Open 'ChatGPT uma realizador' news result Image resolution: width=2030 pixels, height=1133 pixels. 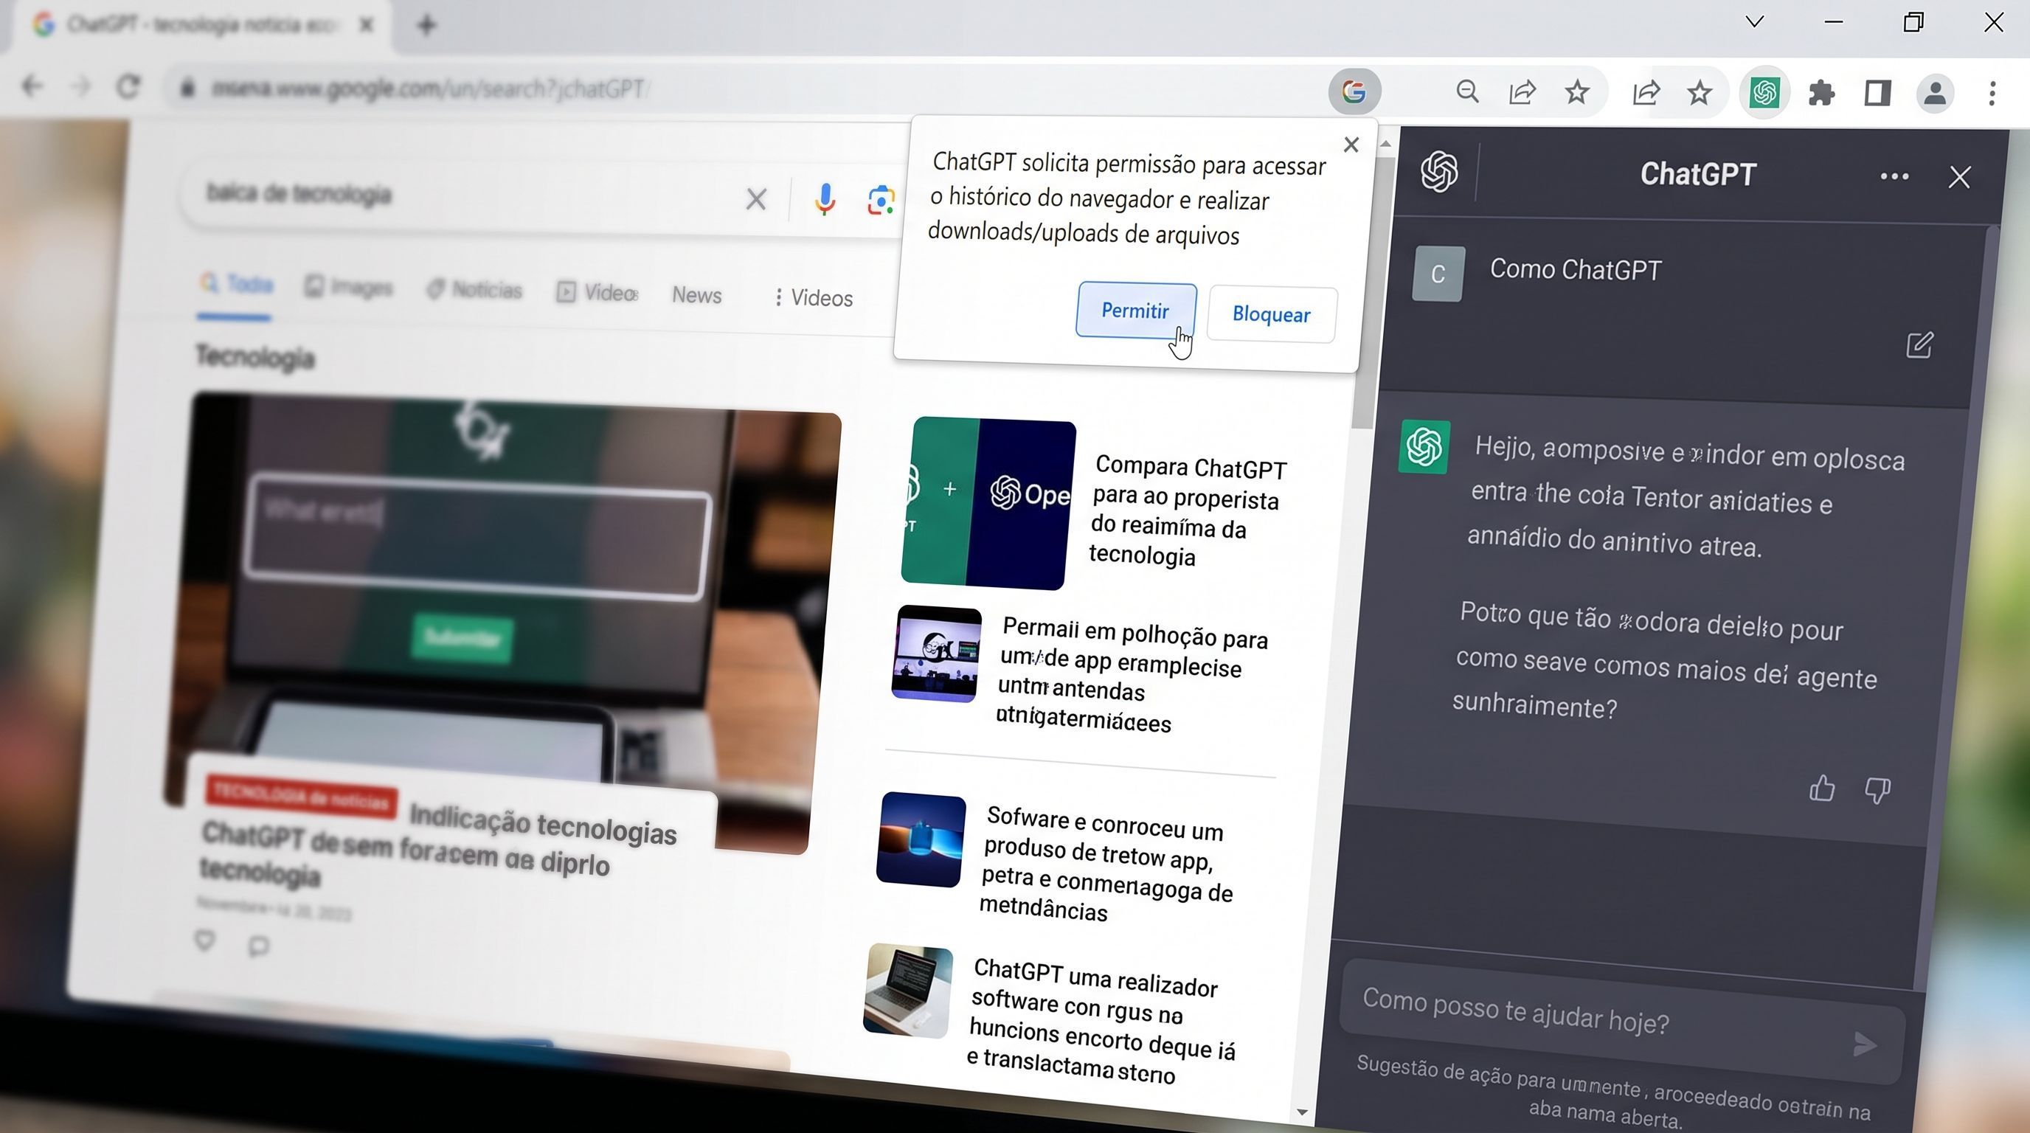click(x=1099, y=1020)
